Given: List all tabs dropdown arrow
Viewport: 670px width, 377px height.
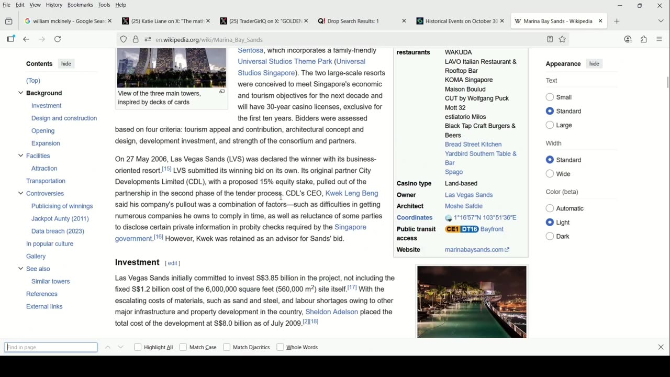Looking at the screenshot, I should click(661, 21).
